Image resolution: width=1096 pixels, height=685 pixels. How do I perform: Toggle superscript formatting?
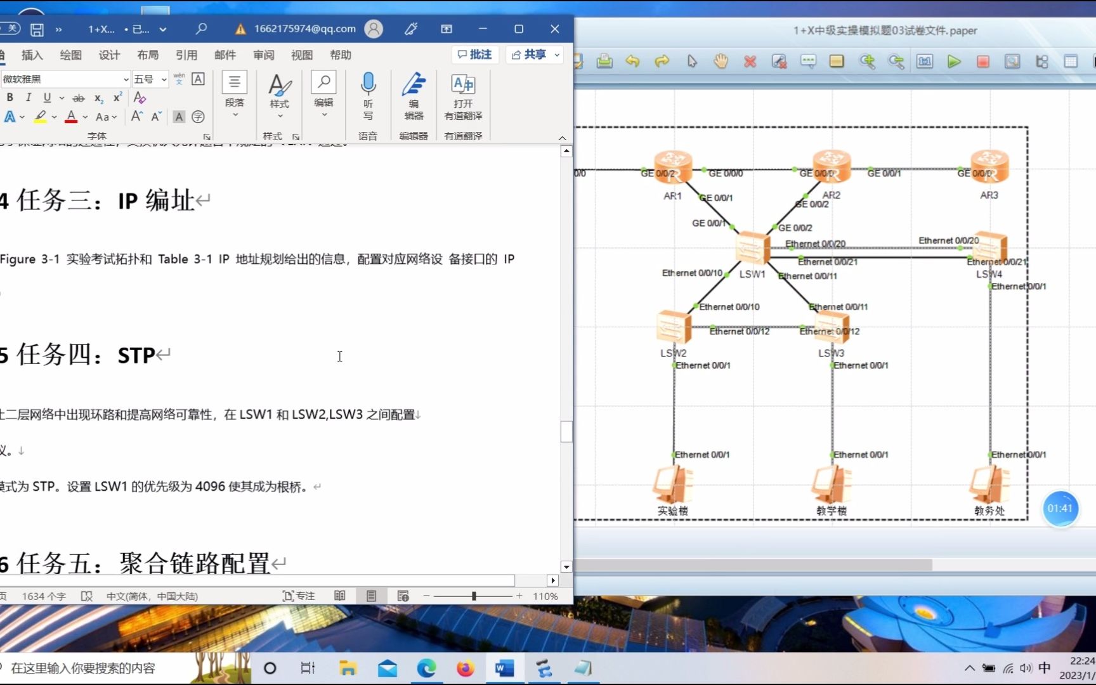117,98
